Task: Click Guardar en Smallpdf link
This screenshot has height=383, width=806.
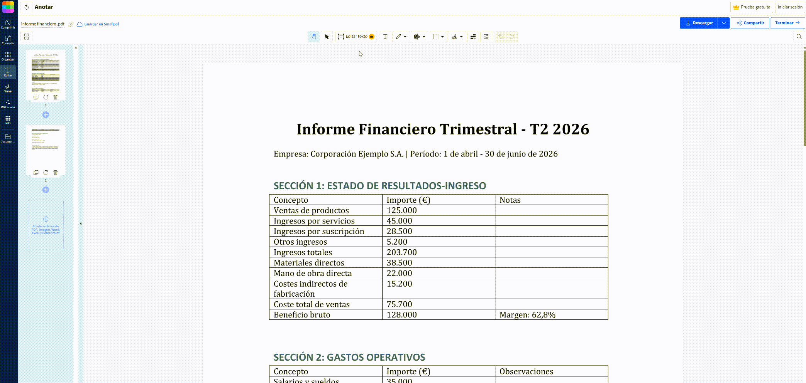Action: pos(98,24)
